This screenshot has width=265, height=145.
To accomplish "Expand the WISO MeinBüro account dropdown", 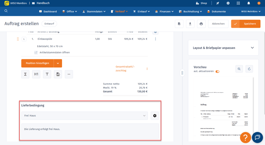I will click(251, 11).
